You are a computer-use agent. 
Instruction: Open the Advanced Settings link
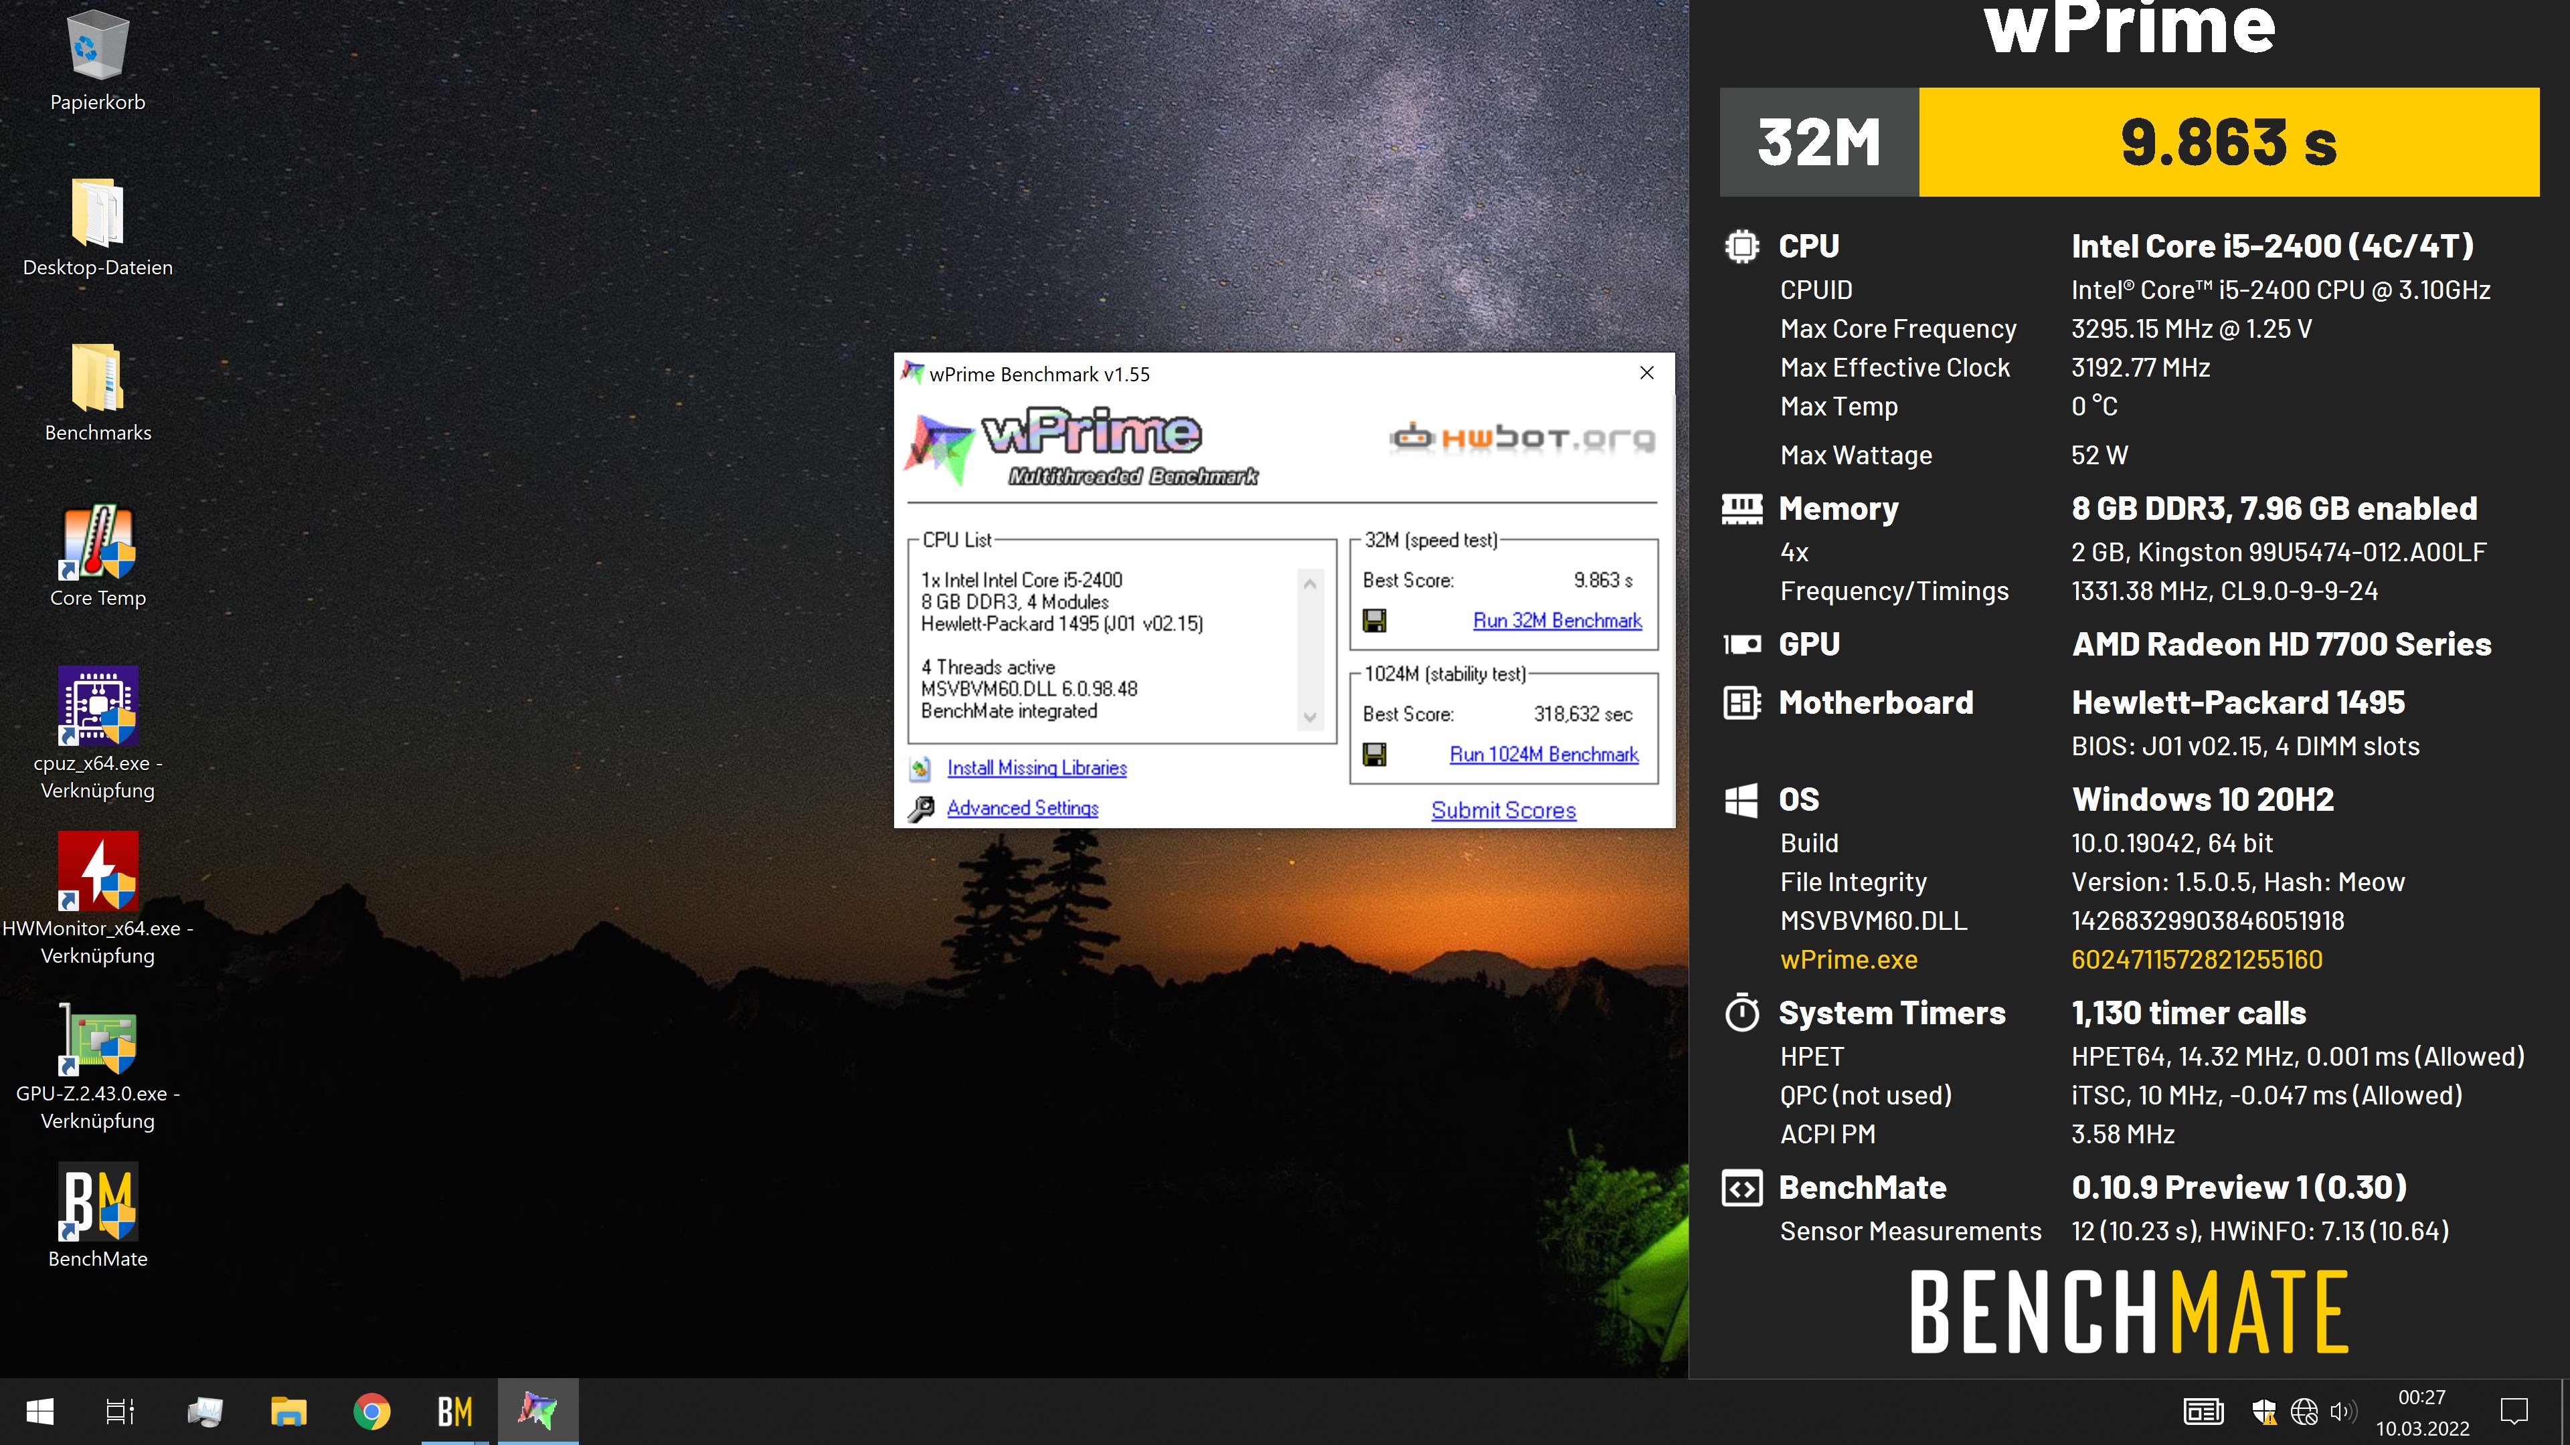point(1023,809)
